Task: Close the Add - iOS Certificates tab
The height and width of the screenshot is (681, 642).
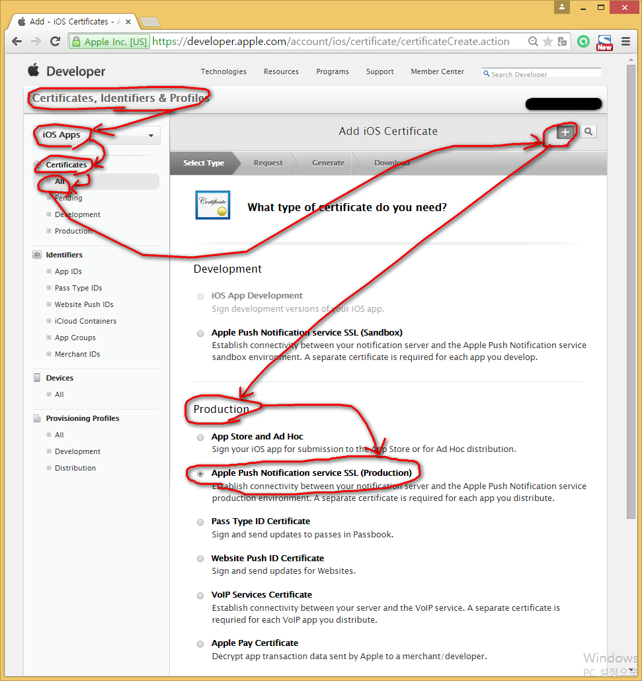Action: click(128, 21)
